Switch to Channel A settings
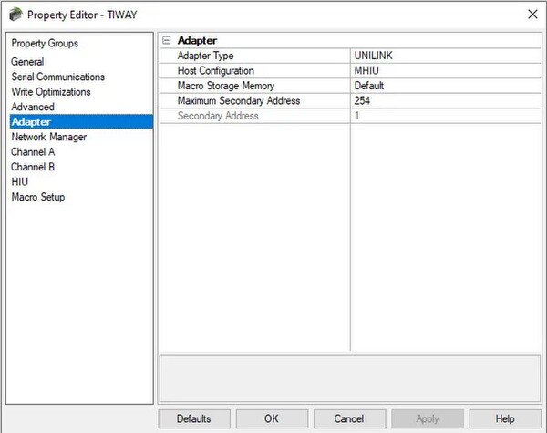Viewport: 547px width, 433px height. coord(33,151)
